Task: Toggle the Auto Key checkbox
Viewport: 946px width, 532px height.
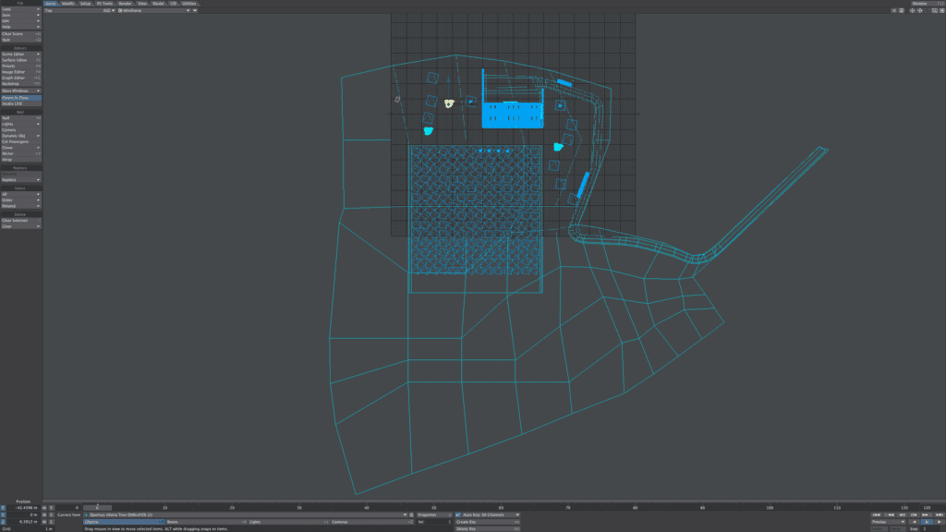Action: pos(457,514)
